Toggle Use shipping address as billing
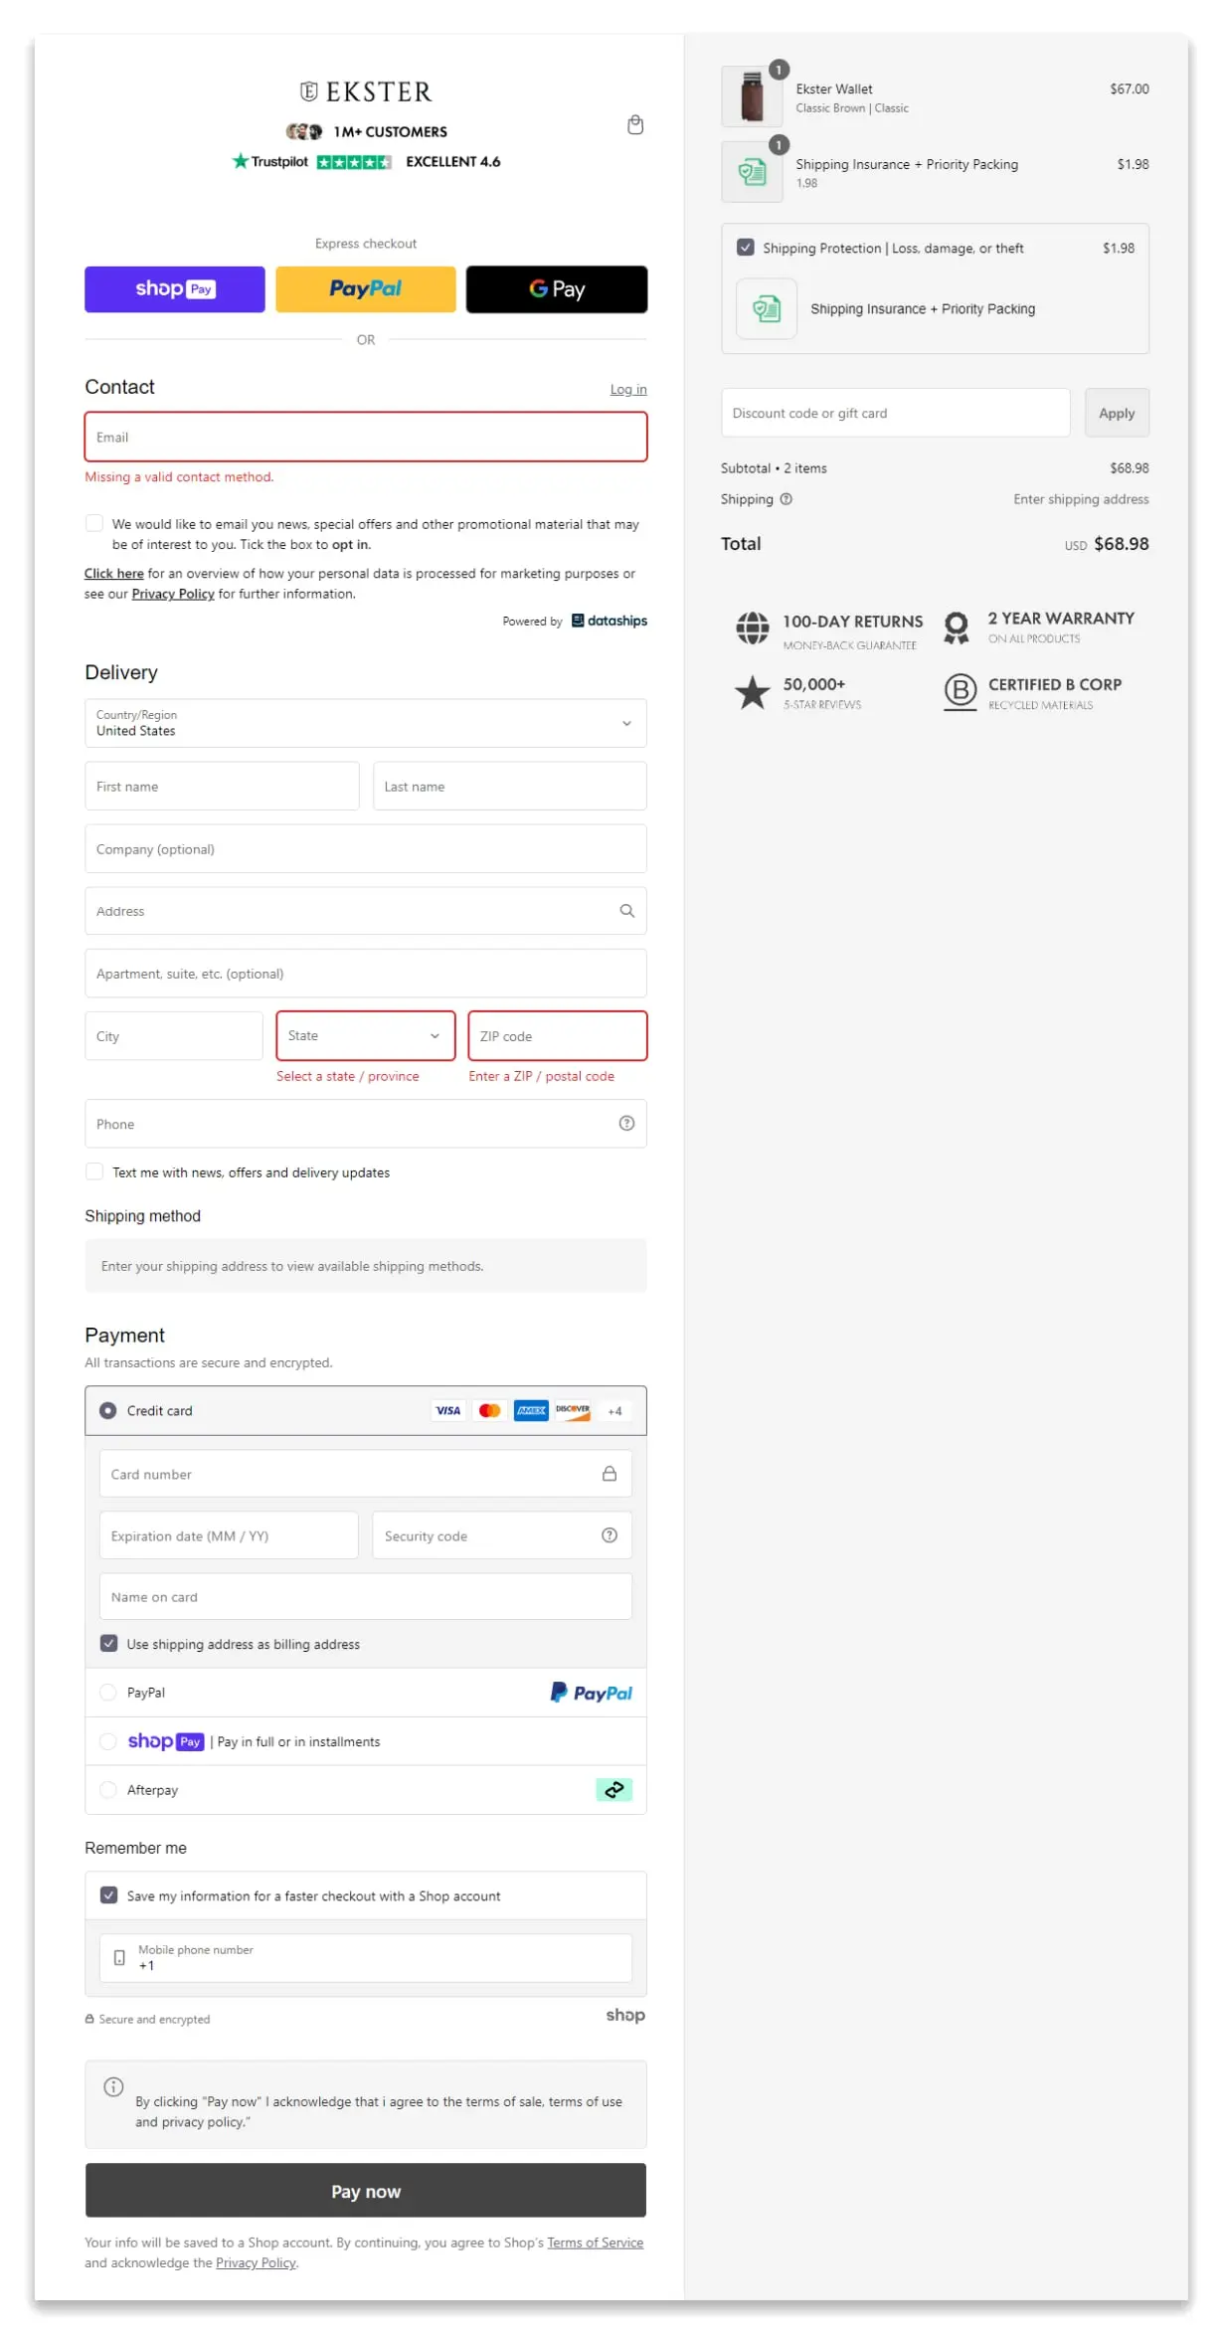This screenshot has width=1223, height=2335. (x=109, y=1643)
